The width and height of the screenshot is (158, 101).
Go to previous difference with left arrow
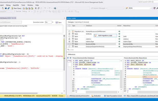tap(68, 58)
